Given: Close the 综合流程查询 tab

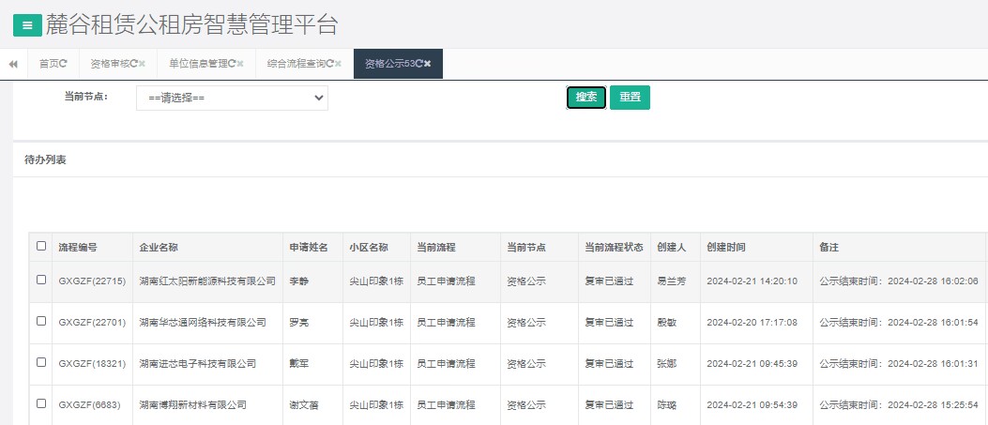Looking at the screenshot, I should pos(338,64).
